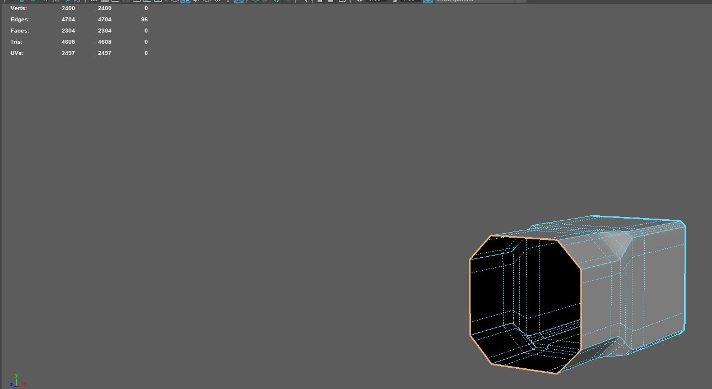Click the selected count '0' in the Faces row

tap(146, 31)
